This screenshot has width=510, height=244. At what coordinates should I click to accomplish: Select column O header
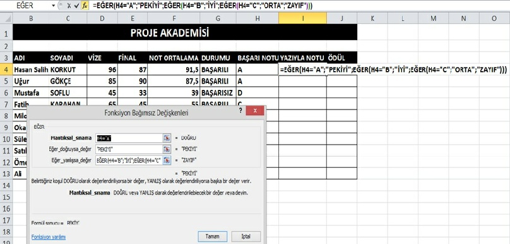tap(494, 19)
